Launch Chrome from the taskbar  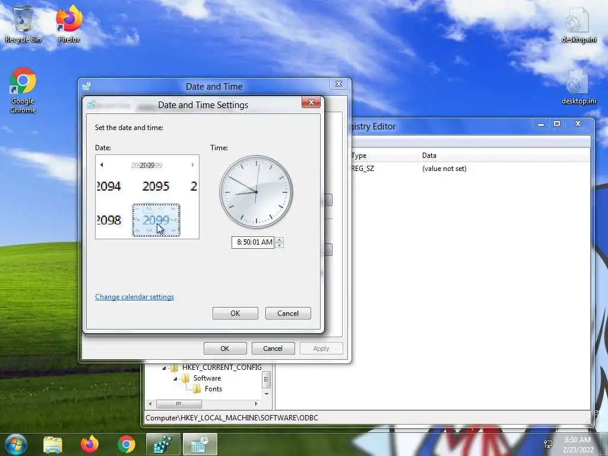tap(126, 444)
